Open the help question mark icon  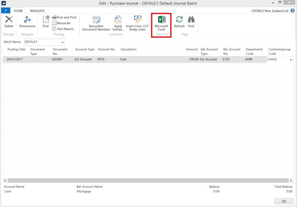293,10
